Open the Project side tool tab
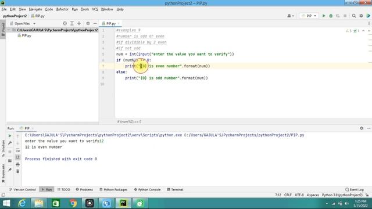Screen dimensions: 372x209 (3, 30)
